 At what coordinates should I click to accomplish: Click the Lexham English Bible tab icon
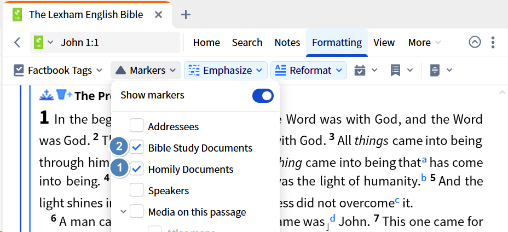point(17,15)
